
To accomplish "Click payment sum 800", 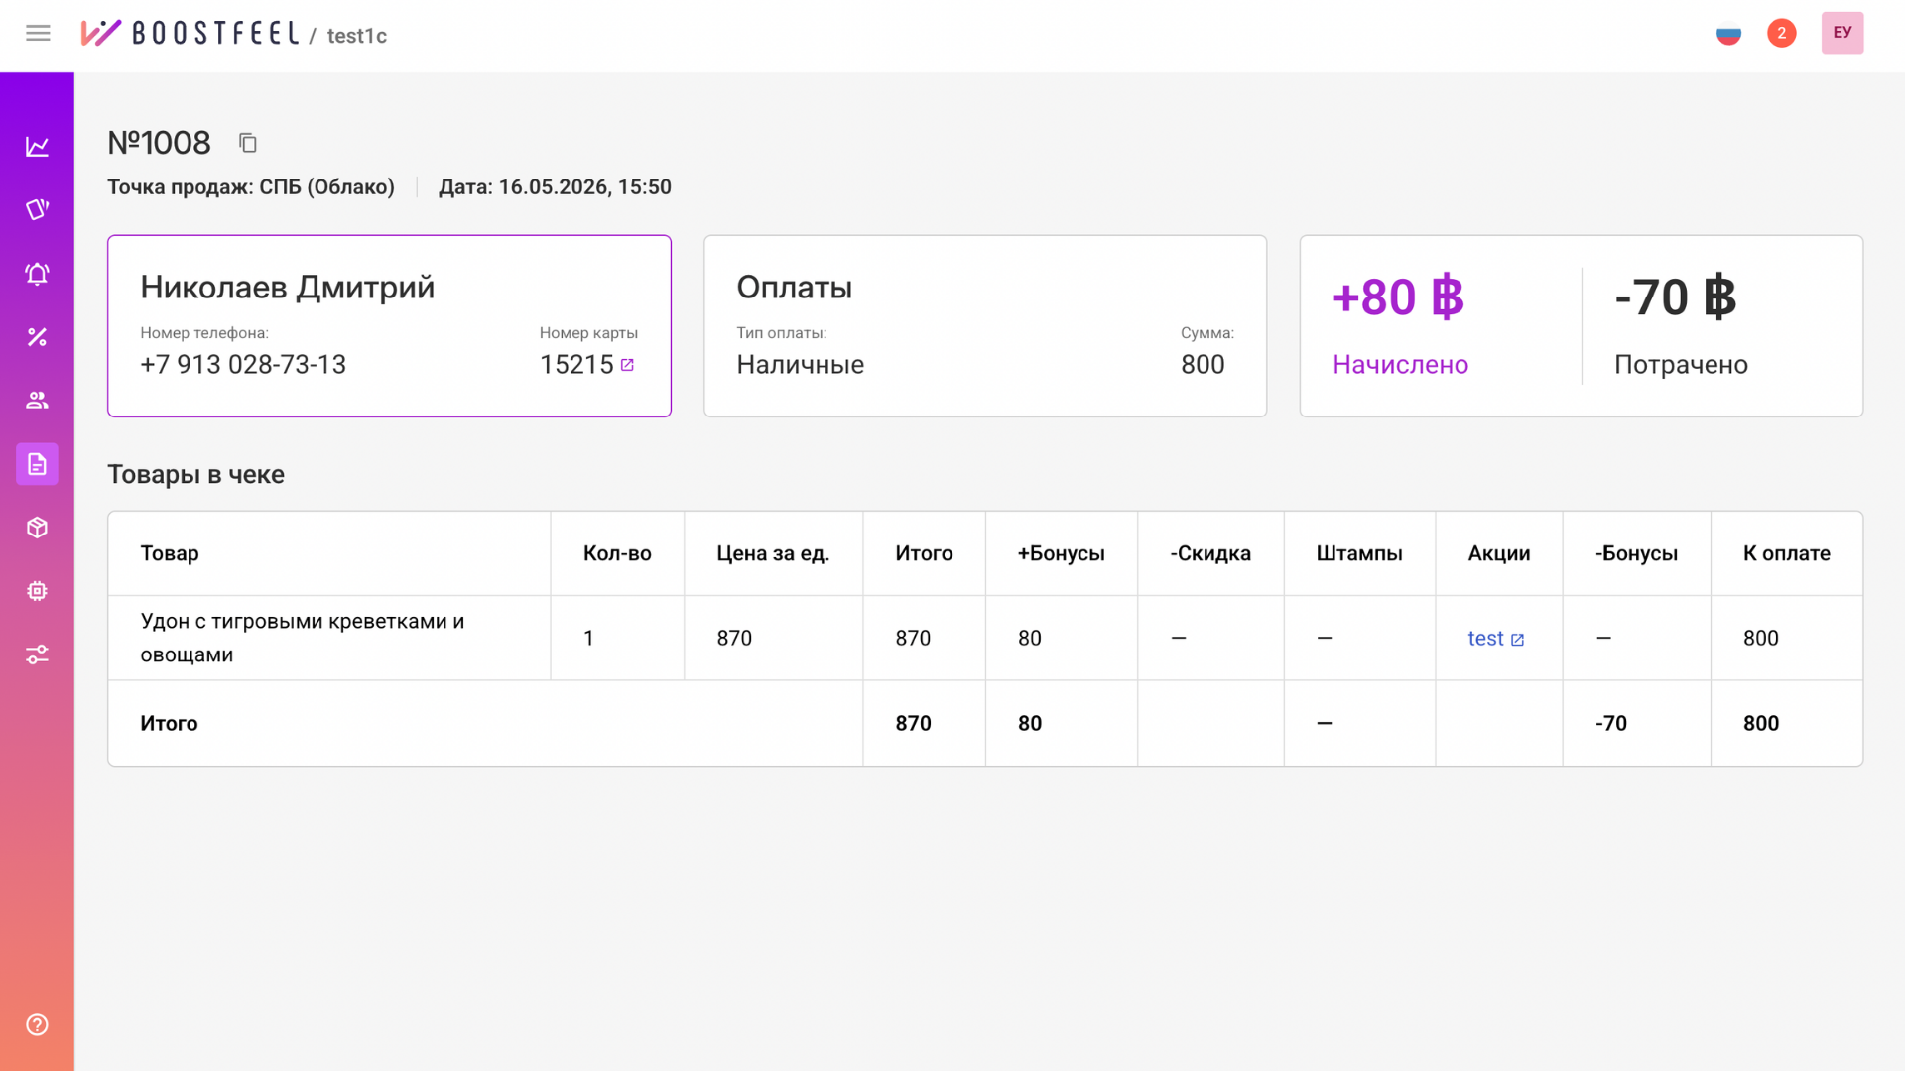I will point(1203,364).
